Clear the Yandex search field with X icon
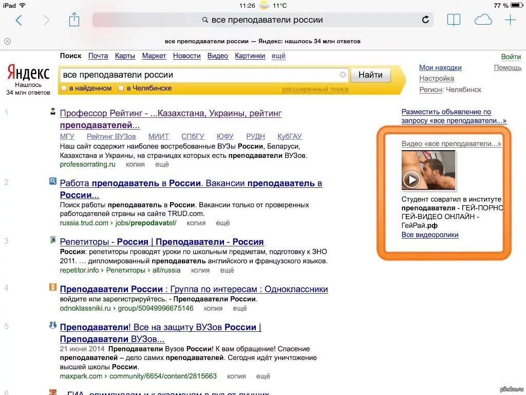 pos(343,75)
